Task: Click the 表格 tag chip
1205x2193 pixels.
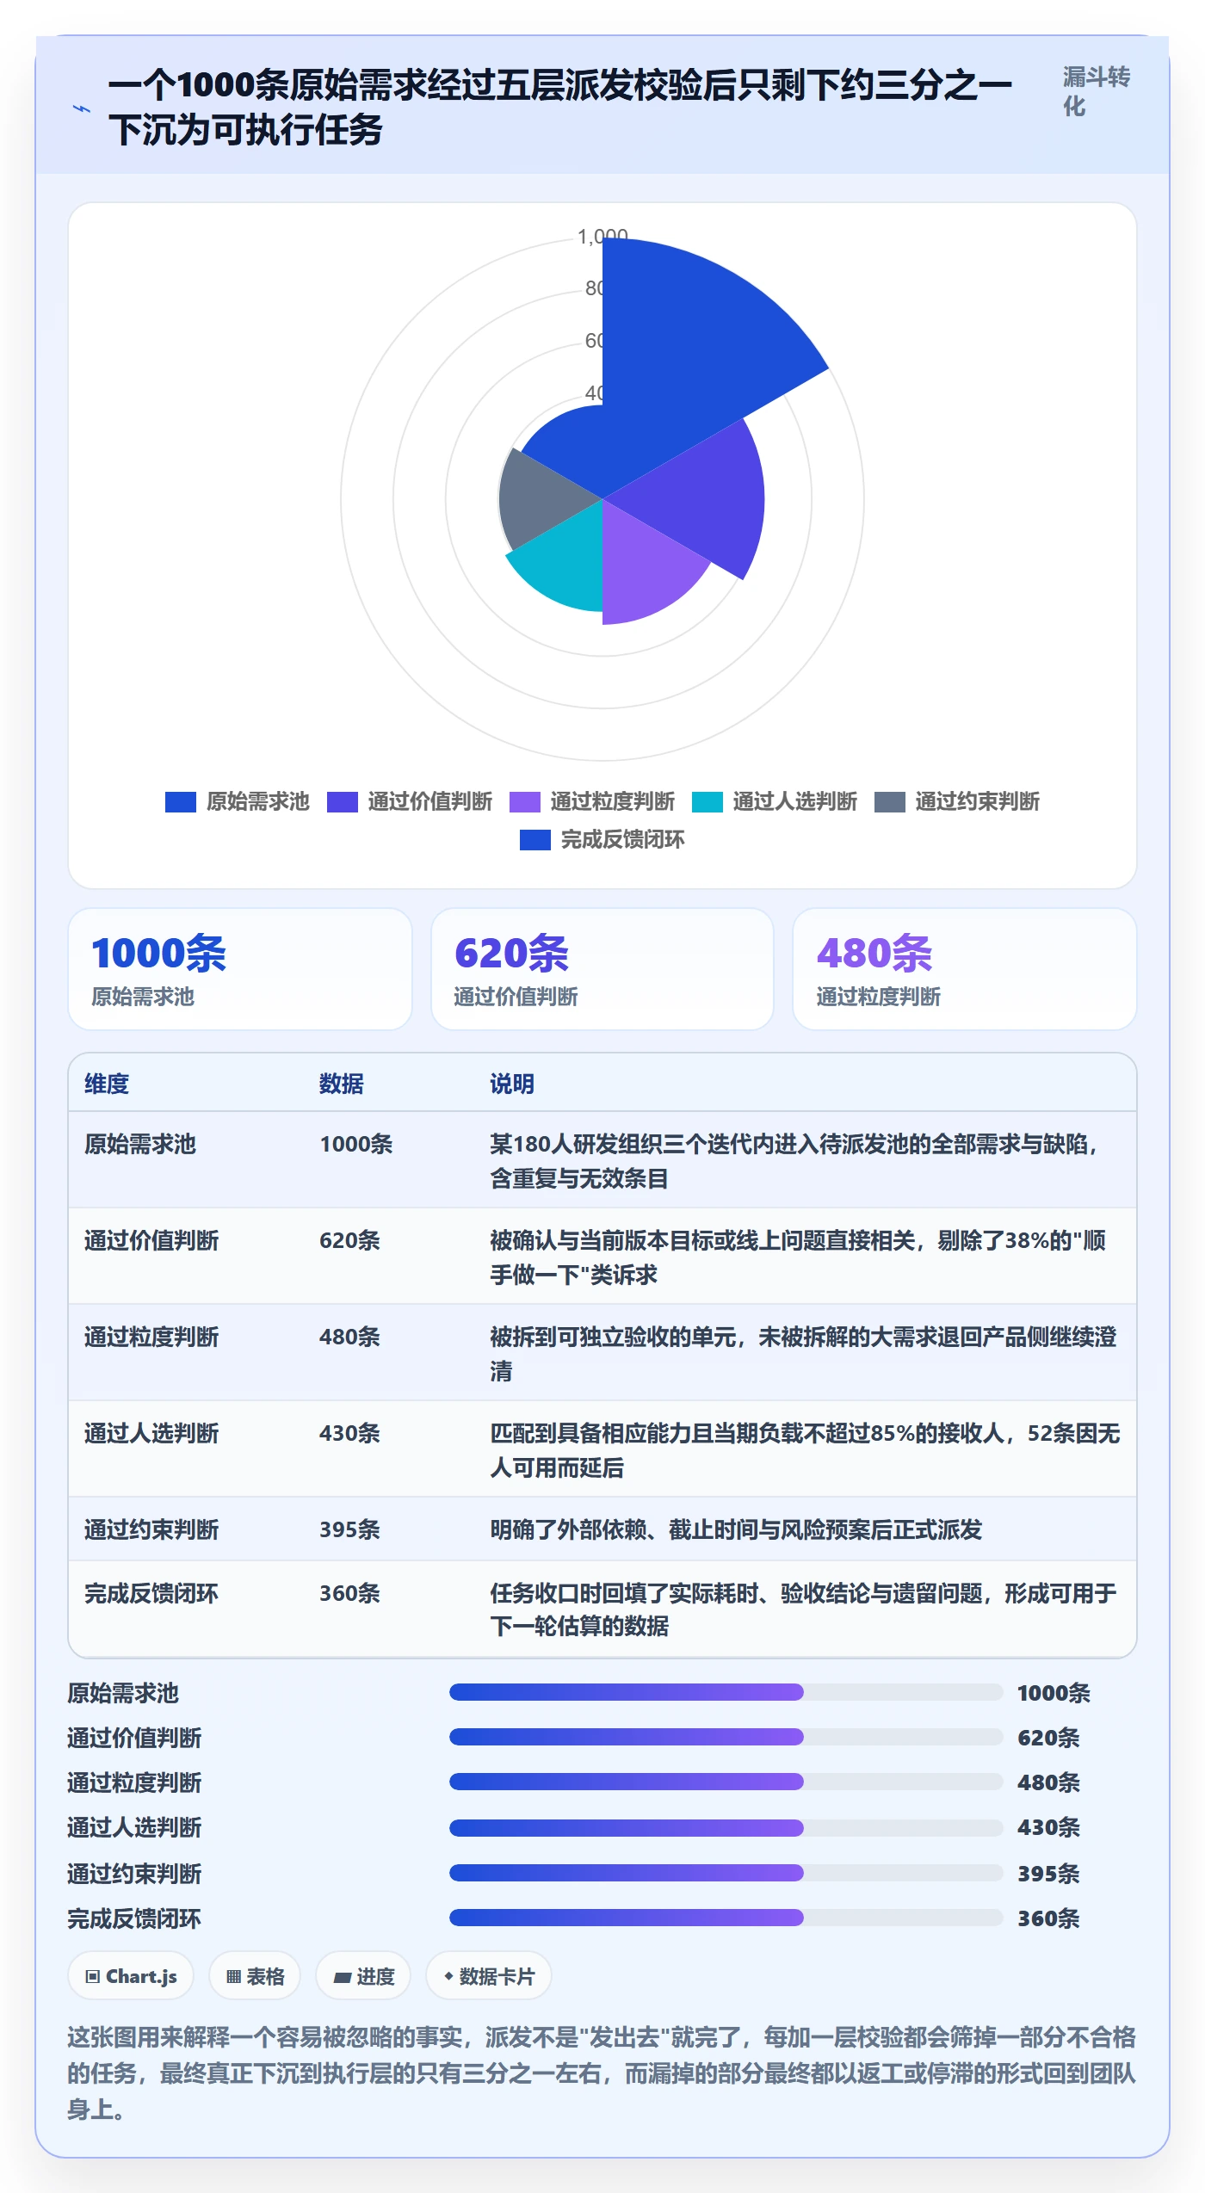Action: point(255,1976)
